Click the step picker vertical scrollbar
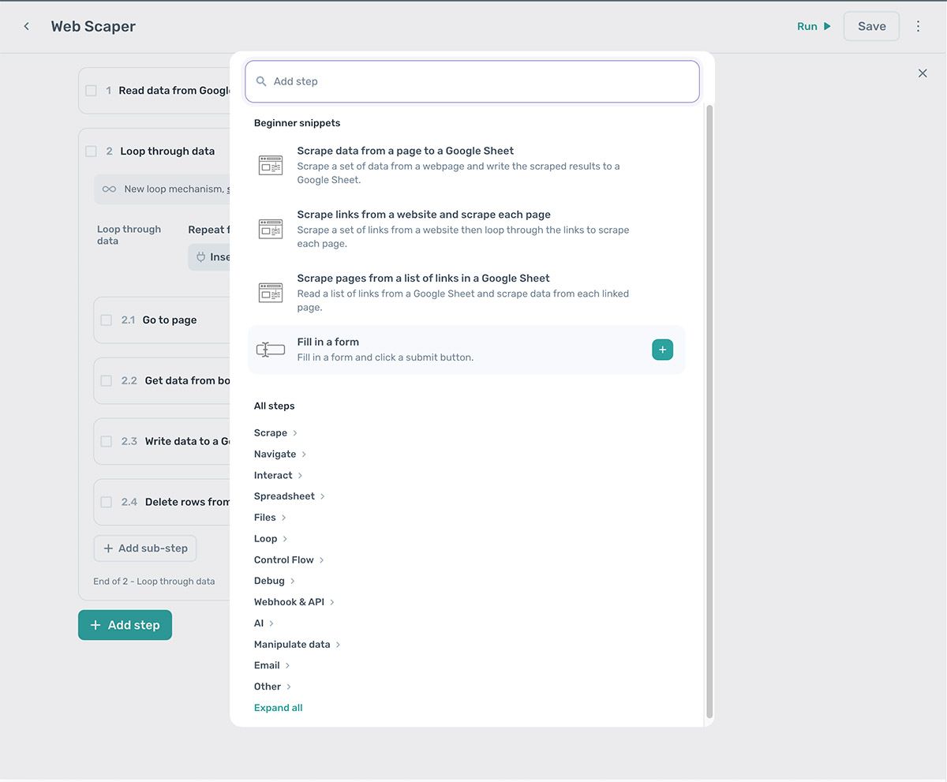The image size is (947, 782). (x=709, y=412)
